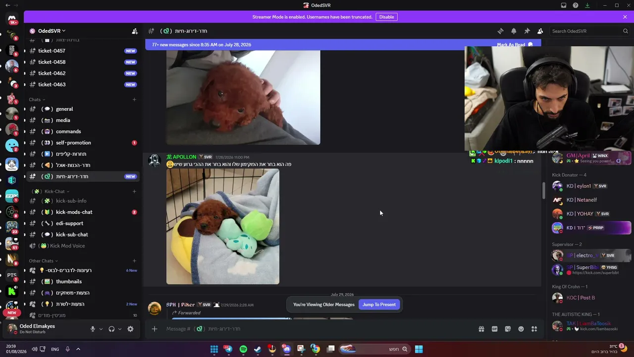Open the Discord inbox icon
The width and height of the screenshot is (634, 357).
tap(564, 5)
